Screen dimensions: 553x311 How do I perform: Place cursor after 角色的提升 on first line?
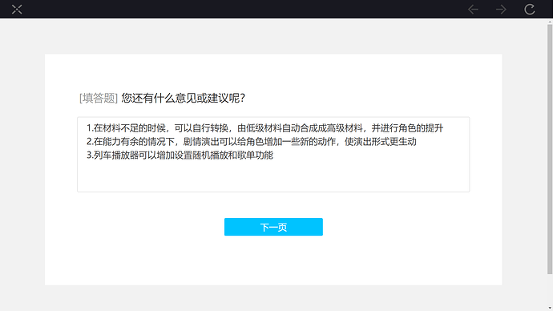coord(443,128)
